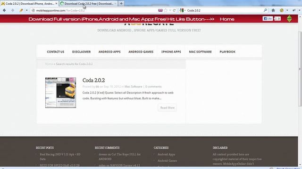This screenshot has height=169, width=302.
Task: Open the Mac Software menu item
Action: click(200, 52)
